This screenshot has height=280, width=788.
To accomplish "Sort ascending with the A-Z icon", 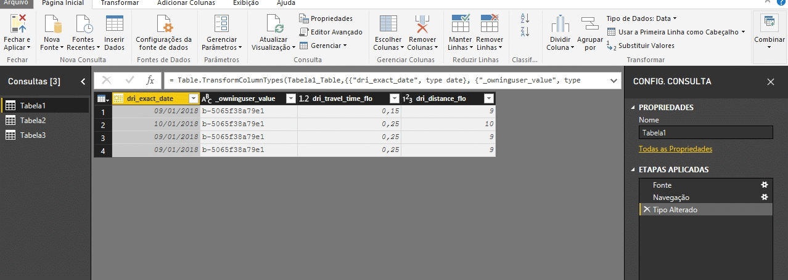I will 525,18.
